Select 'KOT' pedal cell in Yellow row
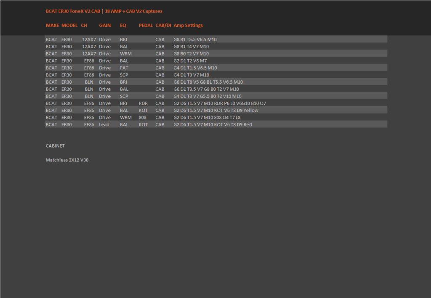This screenshot has width=431, height=298. [143, 110]
